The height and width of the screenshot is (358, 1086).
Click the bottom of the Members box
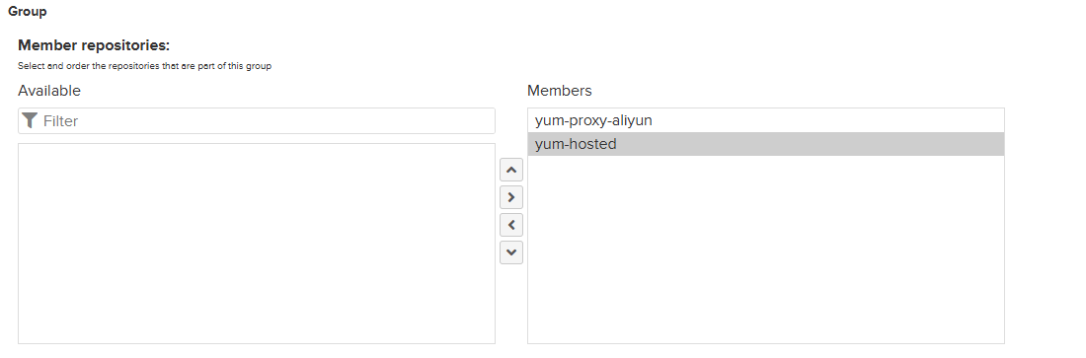(765, 332)
